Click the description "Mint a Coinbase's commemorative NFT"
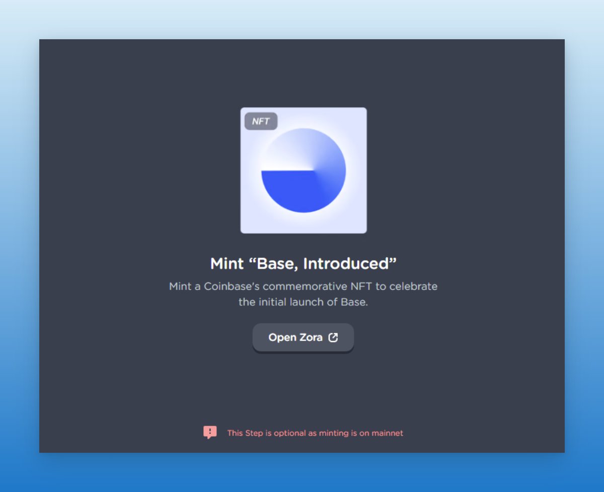Image resolution: width=604 pixels, height=492 pixels. coord(304,294)
